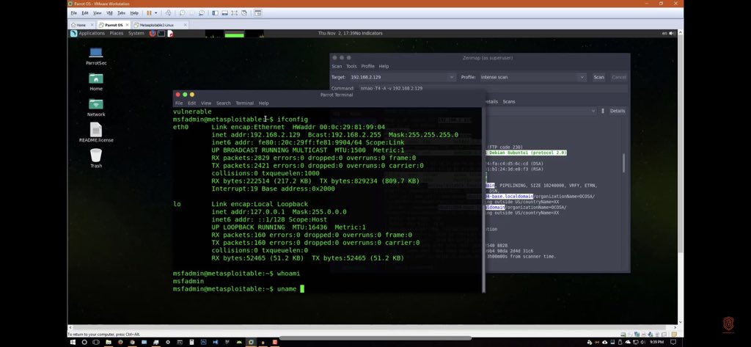Open VMware File menu

(x=74, y=13)
